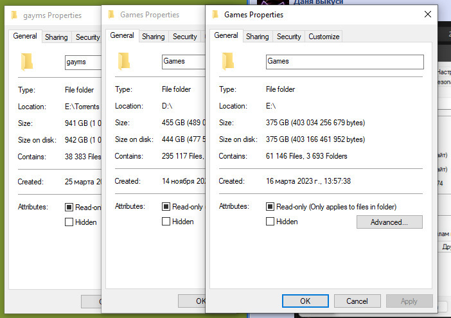The image size is (451, 318).
Task: Click created date 25 марта in gayms Properties
Action: click(x=83, y=182)
